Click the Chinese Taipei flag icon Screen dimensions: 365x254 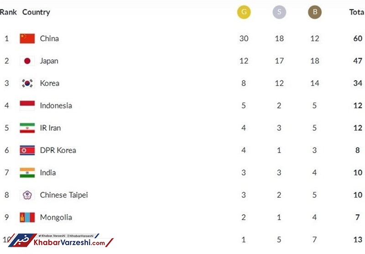pyautogui.click(x=27, y=195)
